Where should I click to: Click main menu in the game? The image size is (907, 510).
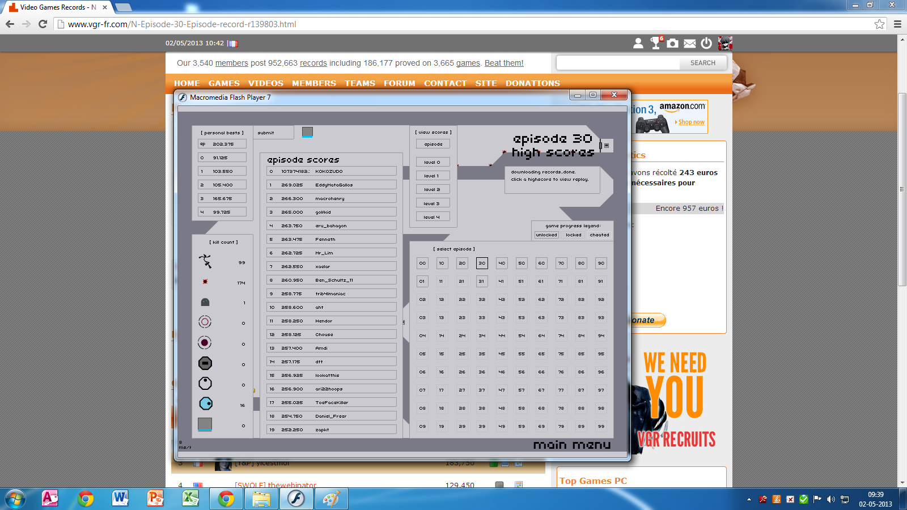(571, 445)
